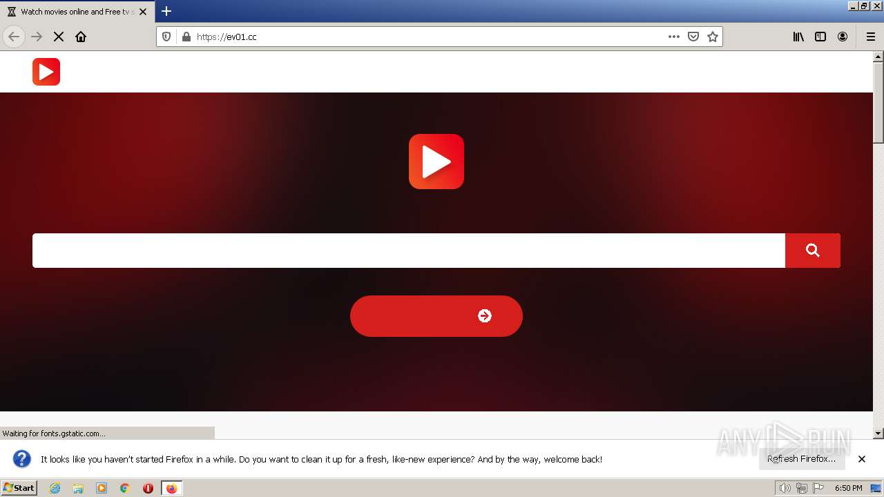Open page actions three-dots menu
The width and height of the screenshot is (884, 497).
point(674,37)
